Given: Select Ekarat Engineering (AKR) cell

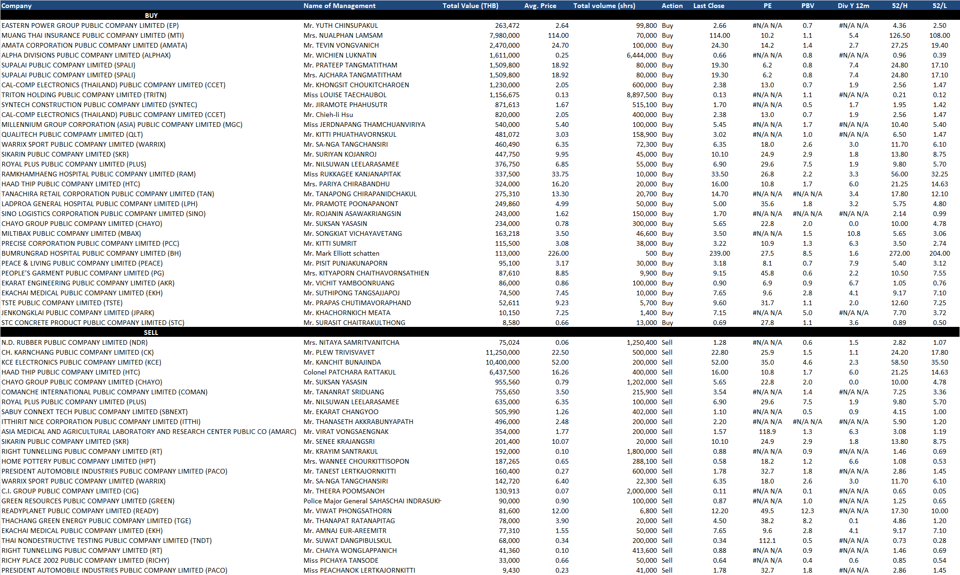Looking at the screenshot, I should click(x=88, y=283).
